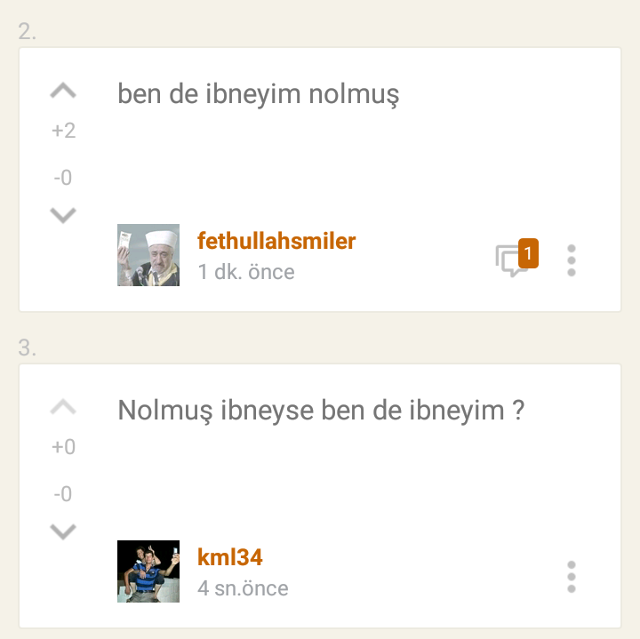
Task: Visit the fethullahsmiler username link
Action: click(276, 241)
